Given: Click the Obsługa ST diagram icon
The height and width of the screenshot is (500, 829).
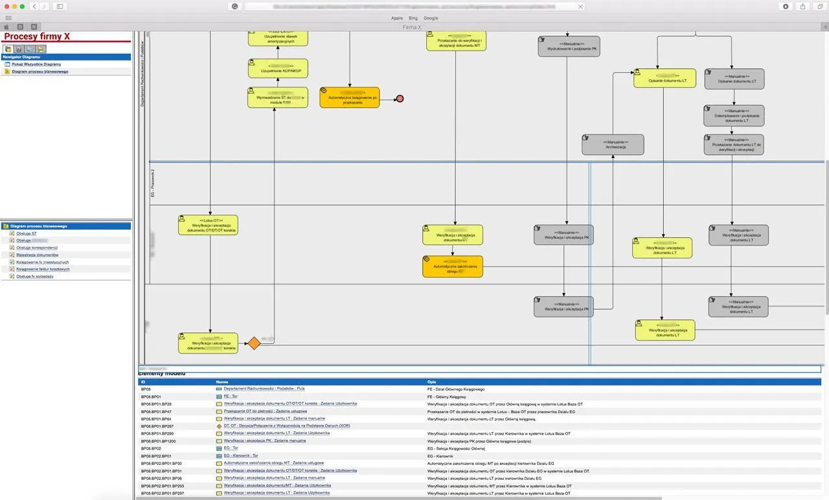Looking at the screenshot, I should click(x=12, y=233).
